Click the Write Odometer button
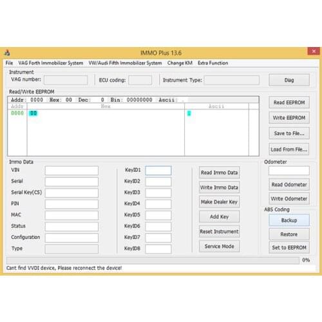The image size is (322, 322). 289,198
